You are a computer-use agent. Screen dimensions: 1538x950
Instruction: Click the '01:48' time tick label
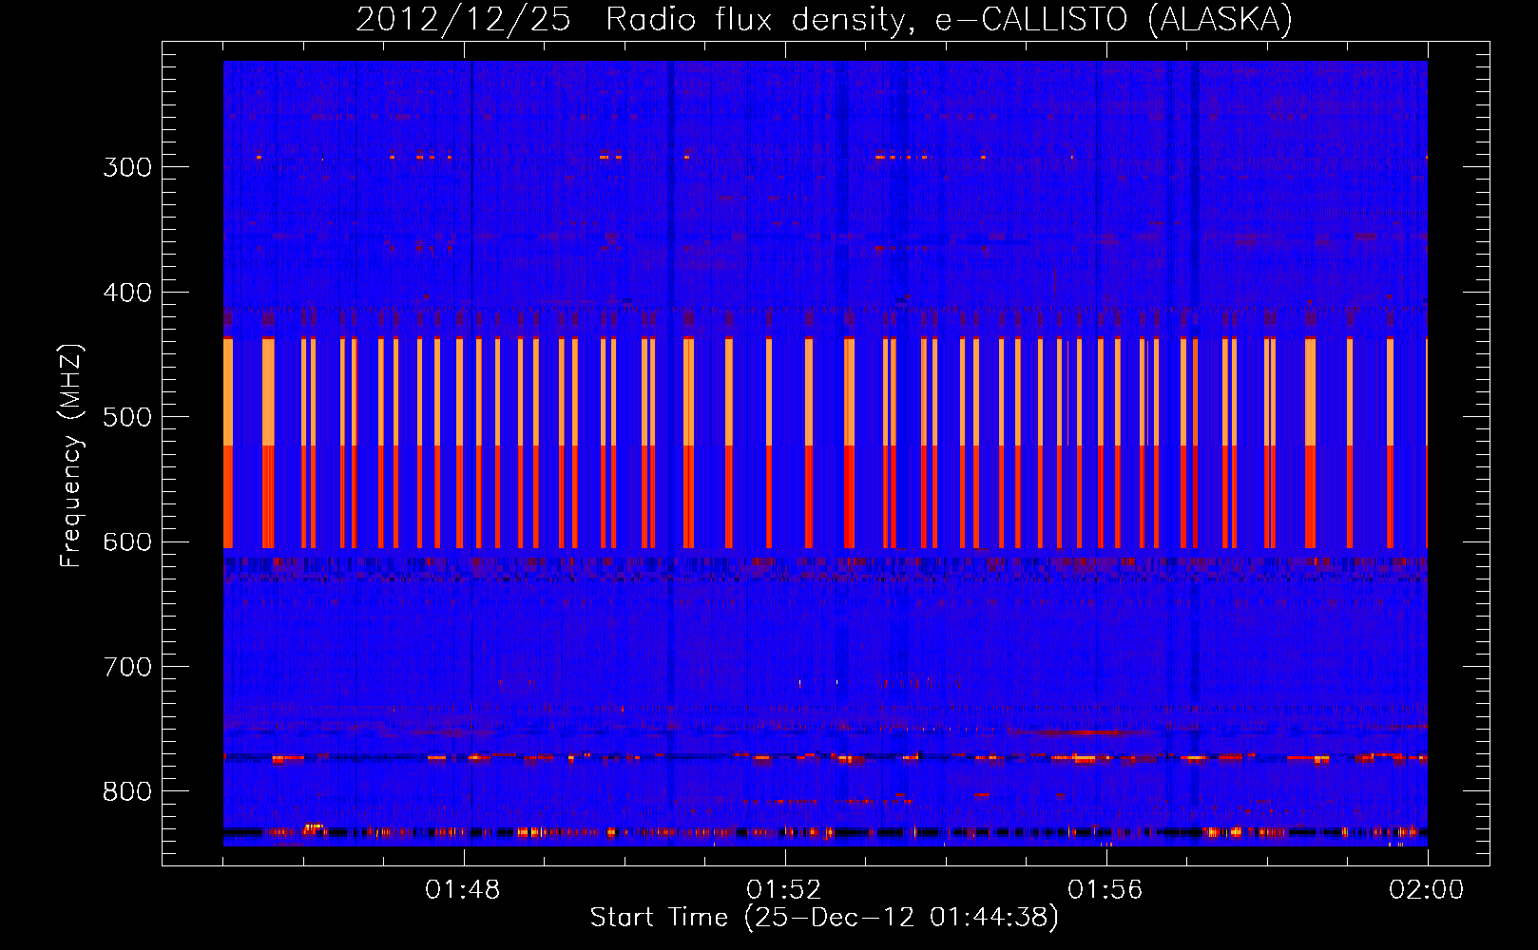pyautogui.click(x=463, y=890)
